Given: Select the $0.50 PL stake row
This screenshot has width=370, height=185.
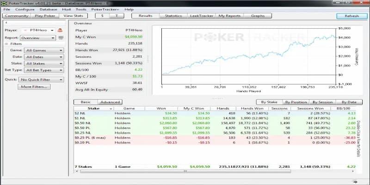Looking at the screenshot, I should pyautogui.click(x=215, y=128).
